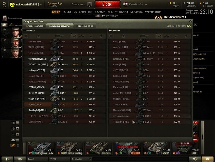
Task: Open the nation filter dropdown
Action: click(x=15, y=123)
